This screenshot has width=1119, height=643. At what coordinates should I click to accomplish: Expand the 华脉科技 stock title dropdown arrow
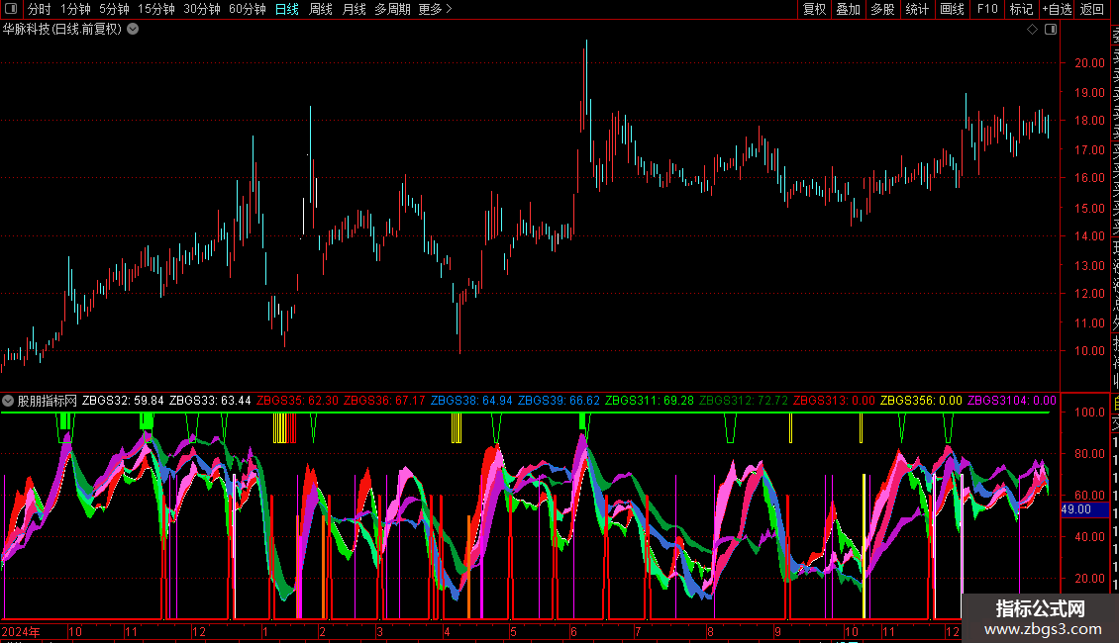pos(133,30)
